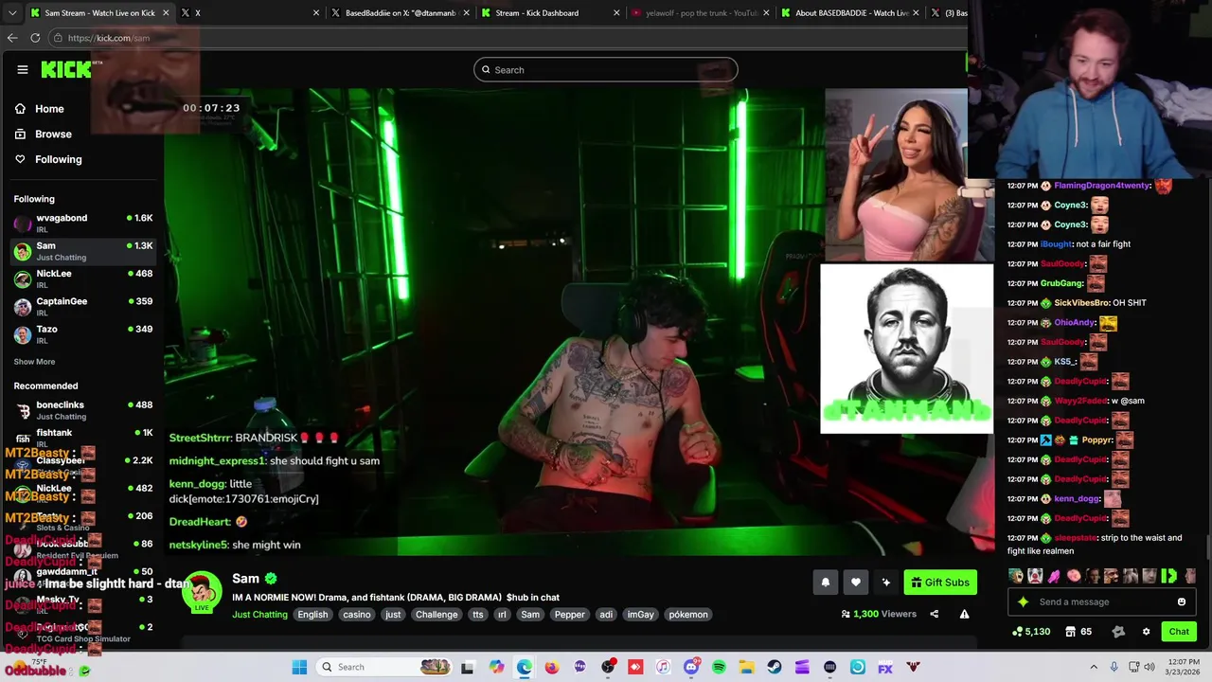Open the Kick hamburger sidebar menu
Screen dimensions: 1212x682
coord(22,69)
